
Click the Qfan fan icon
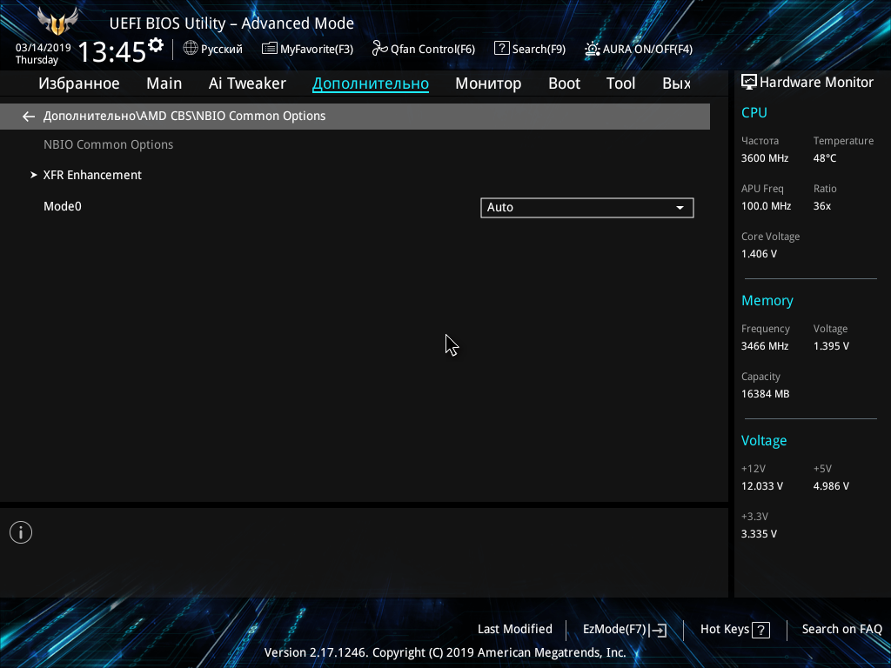[379, 49]
